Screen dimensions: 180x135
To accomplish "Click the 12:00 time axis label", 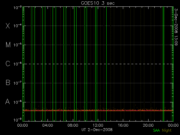I will 98,125.
